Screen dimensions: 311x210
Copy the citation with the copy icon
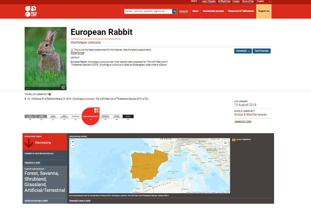29,99
